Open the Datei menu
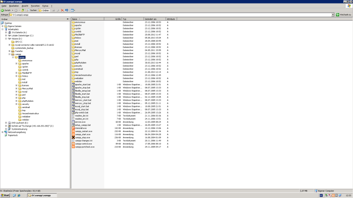The width and height of the screenshot is (353, 198). [x=4, y=6]
